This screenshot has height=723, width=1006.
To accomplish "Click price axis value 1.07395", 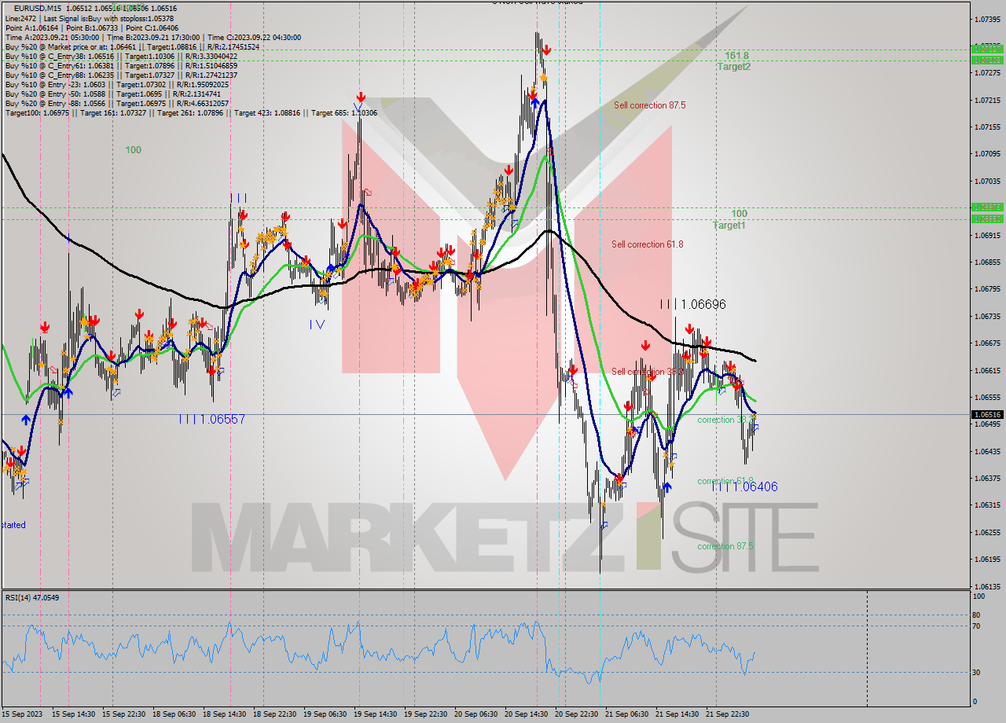I will pyautogui.click(x=987, y=19).
